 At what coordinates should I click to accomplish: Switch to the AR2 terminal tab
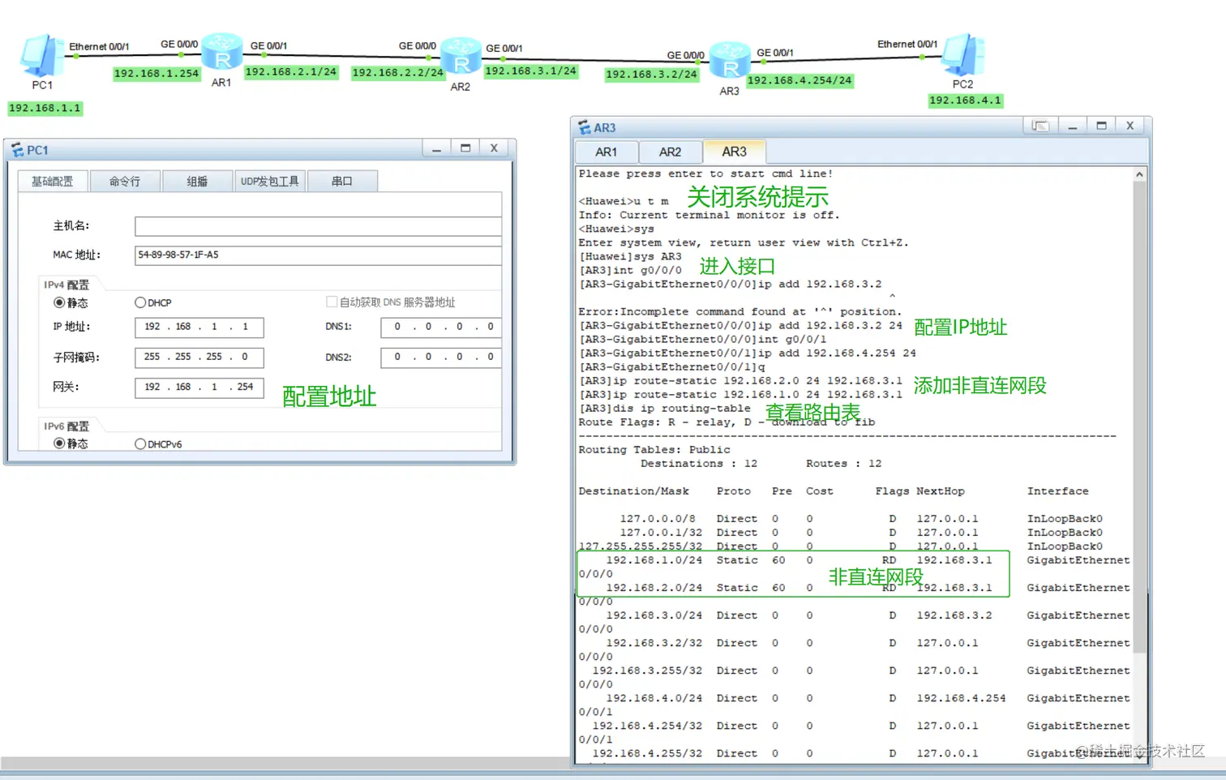pyautogui.click(x=670, y=152)
